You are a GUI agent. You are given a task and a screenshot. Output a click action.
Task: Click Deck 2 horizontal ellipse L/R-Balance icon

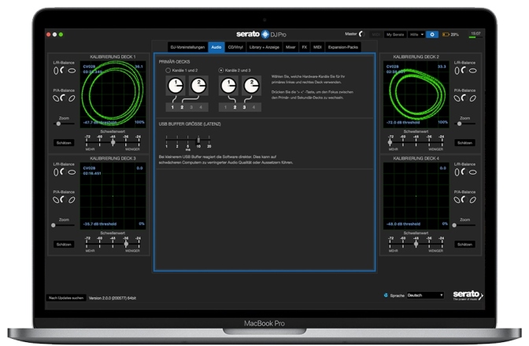point(473,71)
